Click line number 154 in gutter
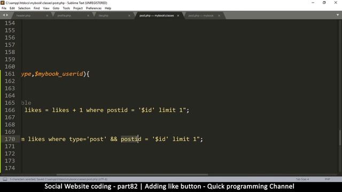Image resolution: width=342 pixels, height=192 pixels. 10,23
